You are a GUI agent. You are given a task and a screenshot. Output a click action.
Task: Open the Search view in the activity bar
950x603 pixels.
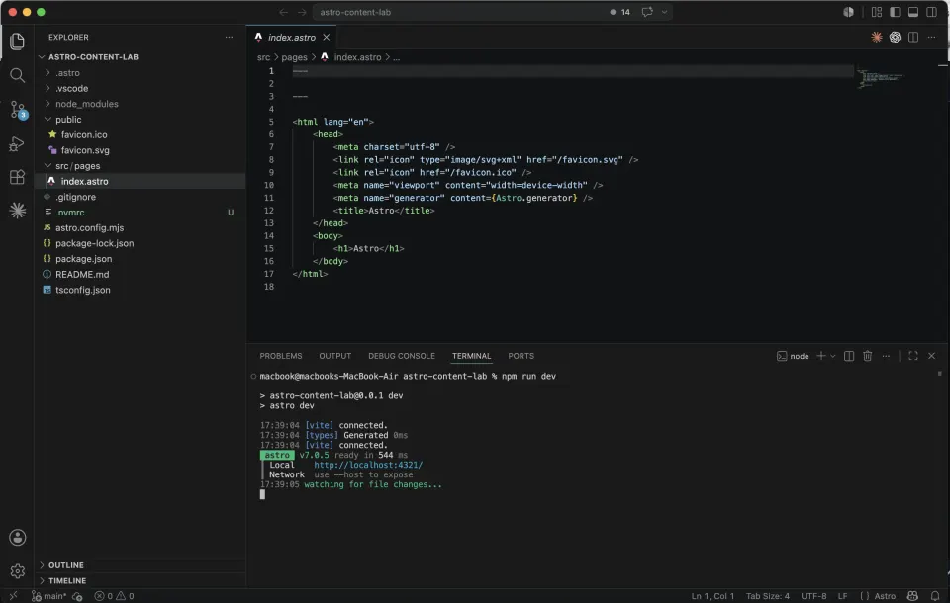(x=17, y=75)
